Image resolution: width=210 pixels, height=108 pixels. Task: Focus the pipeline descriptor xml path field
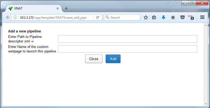(x=127, y=39)
